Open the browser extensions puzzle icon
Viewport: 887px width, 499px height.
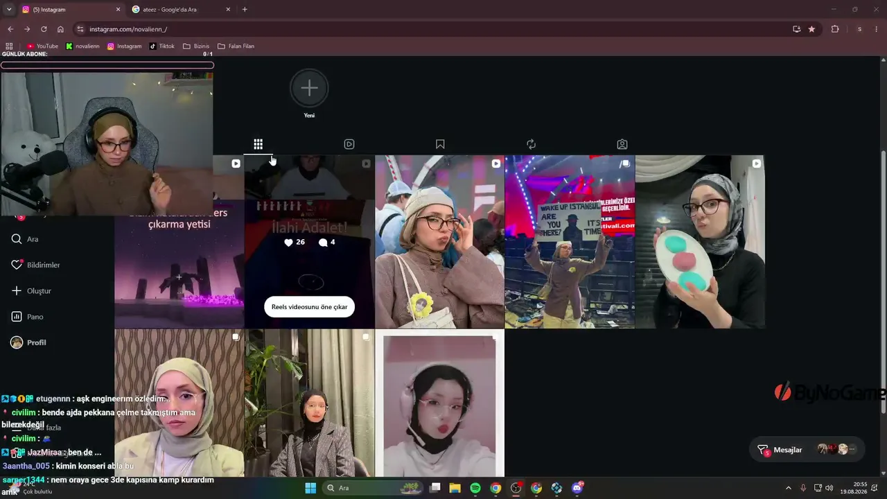(835, 29)
